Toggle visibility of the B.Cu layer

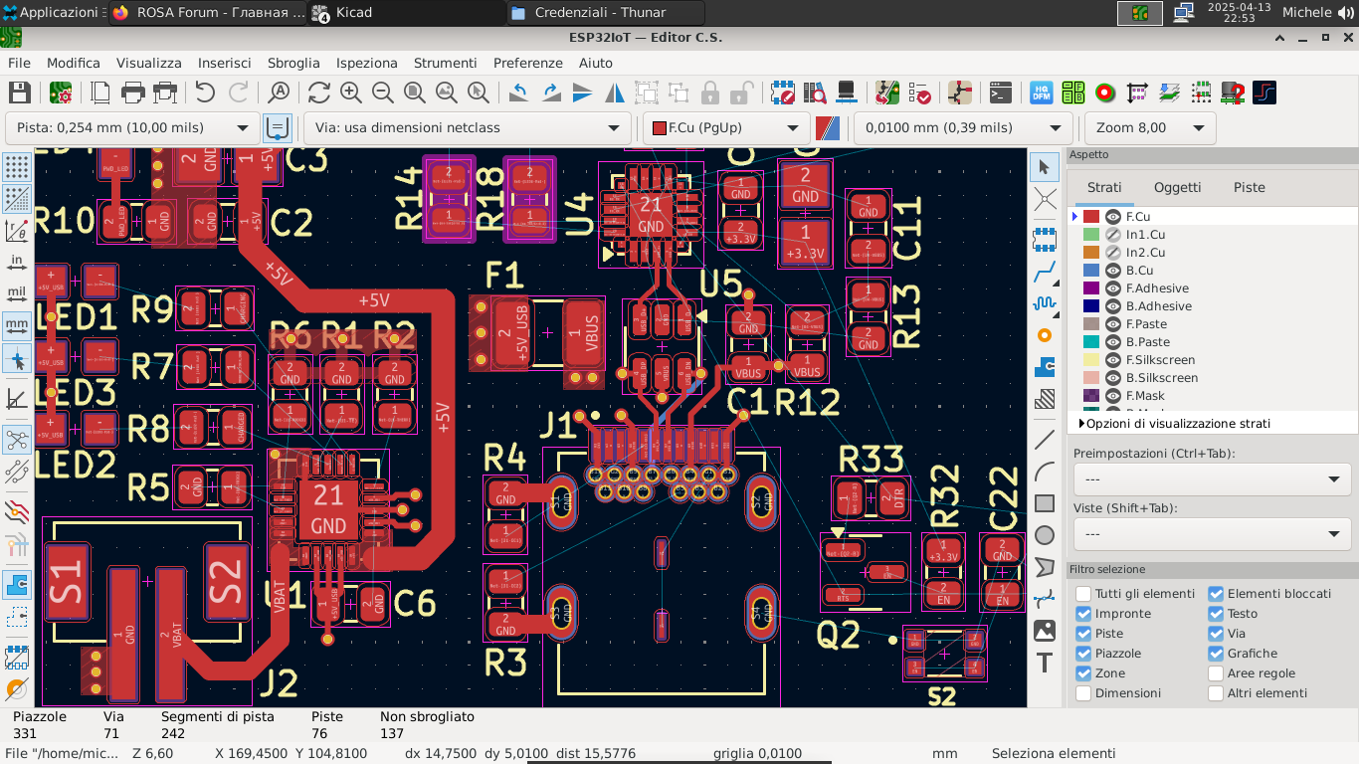(1113, 271)
